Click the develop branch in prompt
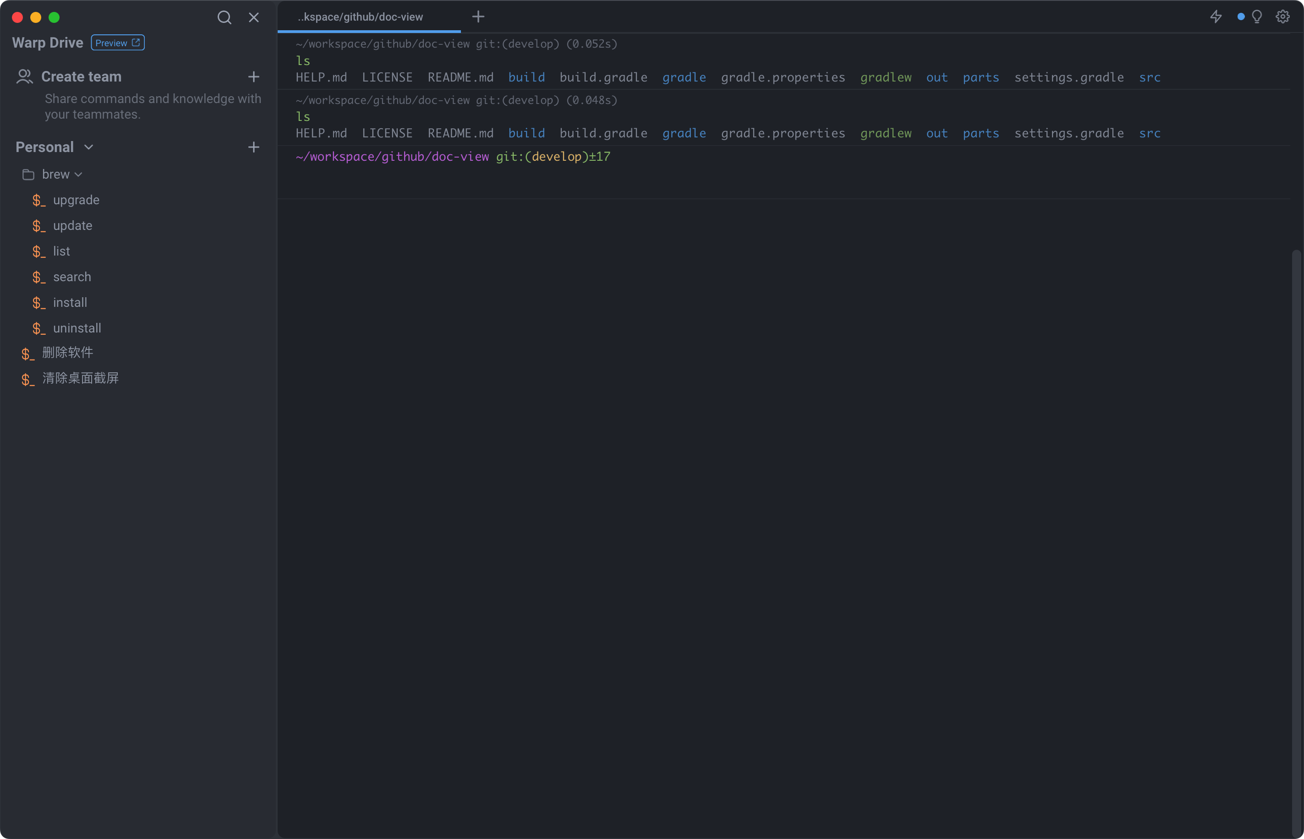This screenshot has width=1304, height=839. (x=556, y=157)
